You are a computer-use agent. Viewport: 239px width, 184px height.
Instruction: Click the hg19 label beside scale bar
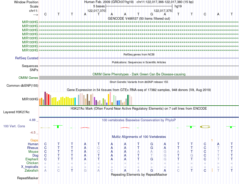(x=178, y=6)
